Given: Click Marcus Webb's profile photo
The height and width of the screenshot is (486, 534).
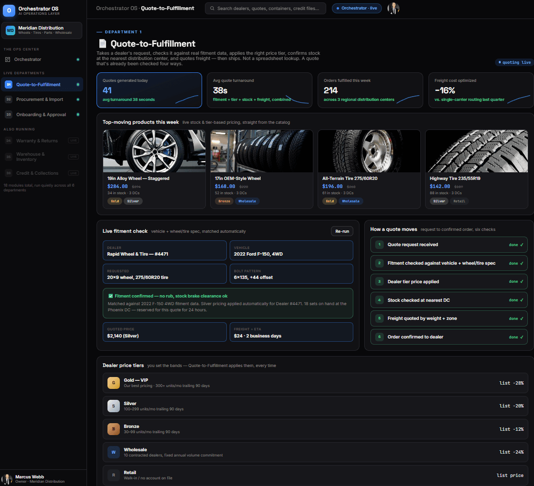Looking at the screenshot, I should click(x=7, y=479).
